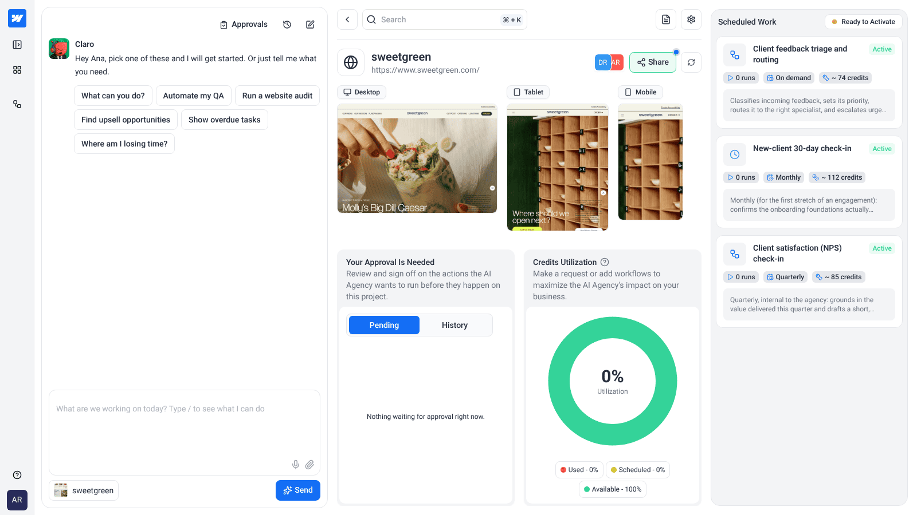Open the sweetgreen project selector chip

click(84, 490)
